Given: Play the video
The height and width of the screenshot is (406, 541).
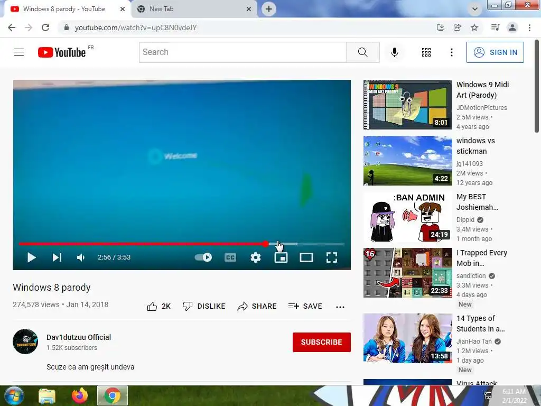Looking at the screenshot, I should [31, 257].
